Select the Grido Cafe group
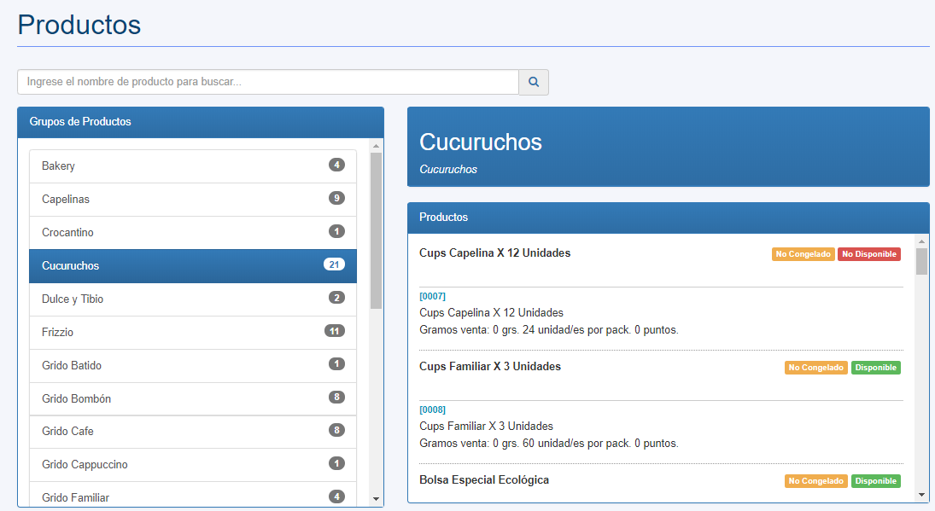 coord(193,432)
